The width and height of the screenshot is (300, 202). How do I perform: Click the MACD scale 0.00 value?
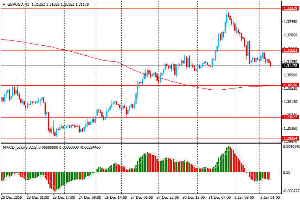pos(286,172)
